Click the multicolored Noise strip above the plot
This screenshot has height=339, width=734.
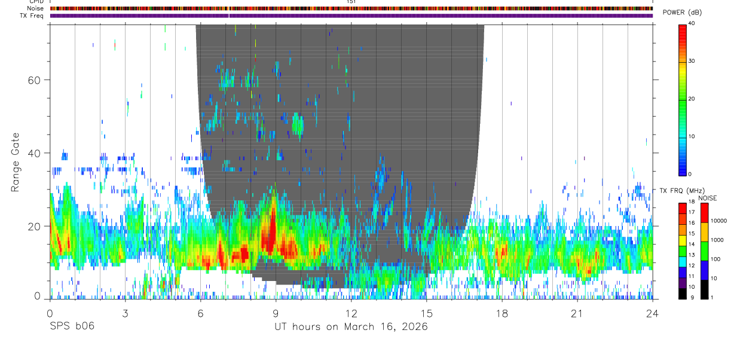(351, 8)
